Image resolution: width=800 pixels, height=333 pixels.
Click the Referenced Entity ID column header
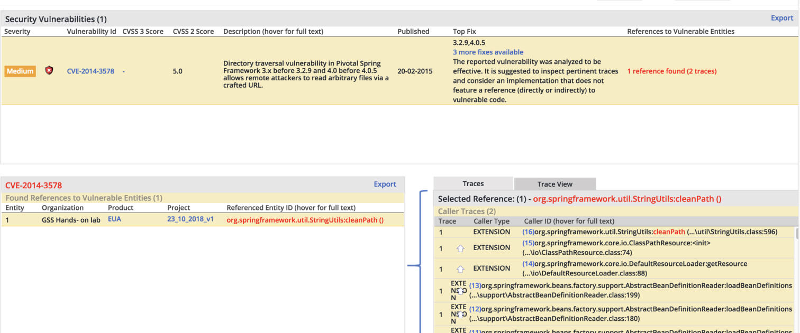[x=291, y=208]
